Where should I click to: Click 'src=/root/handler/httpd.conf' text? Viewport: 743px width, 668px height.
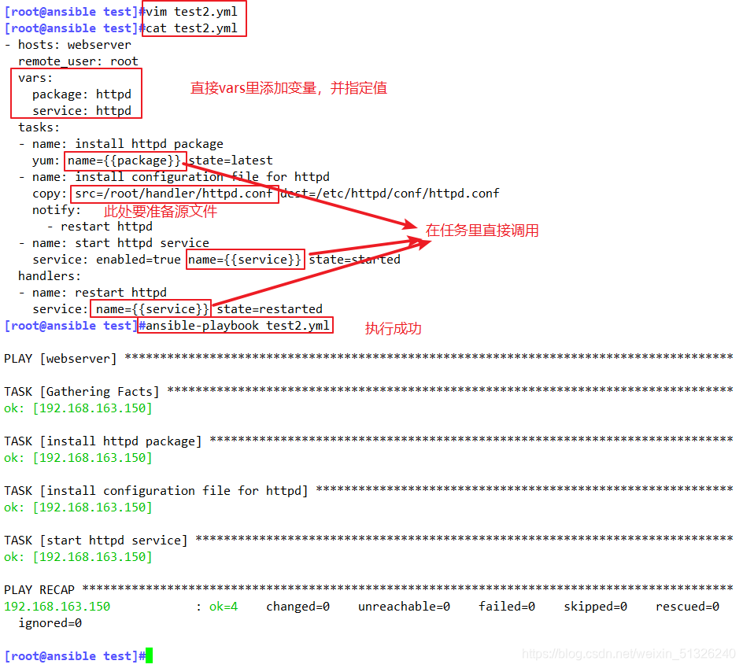[174, 194]
